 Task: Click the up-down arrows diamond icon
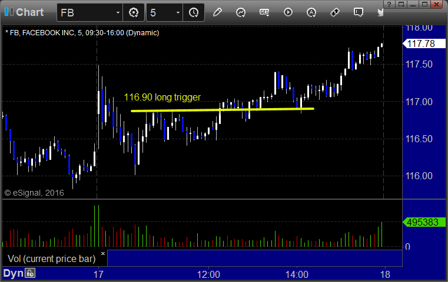click(x=335, y=12)
